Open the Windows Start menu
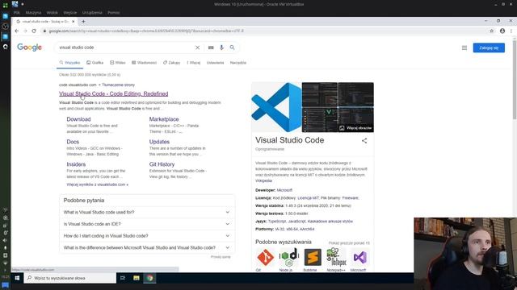This screenshot has width=517, height=290. (17, 278)
